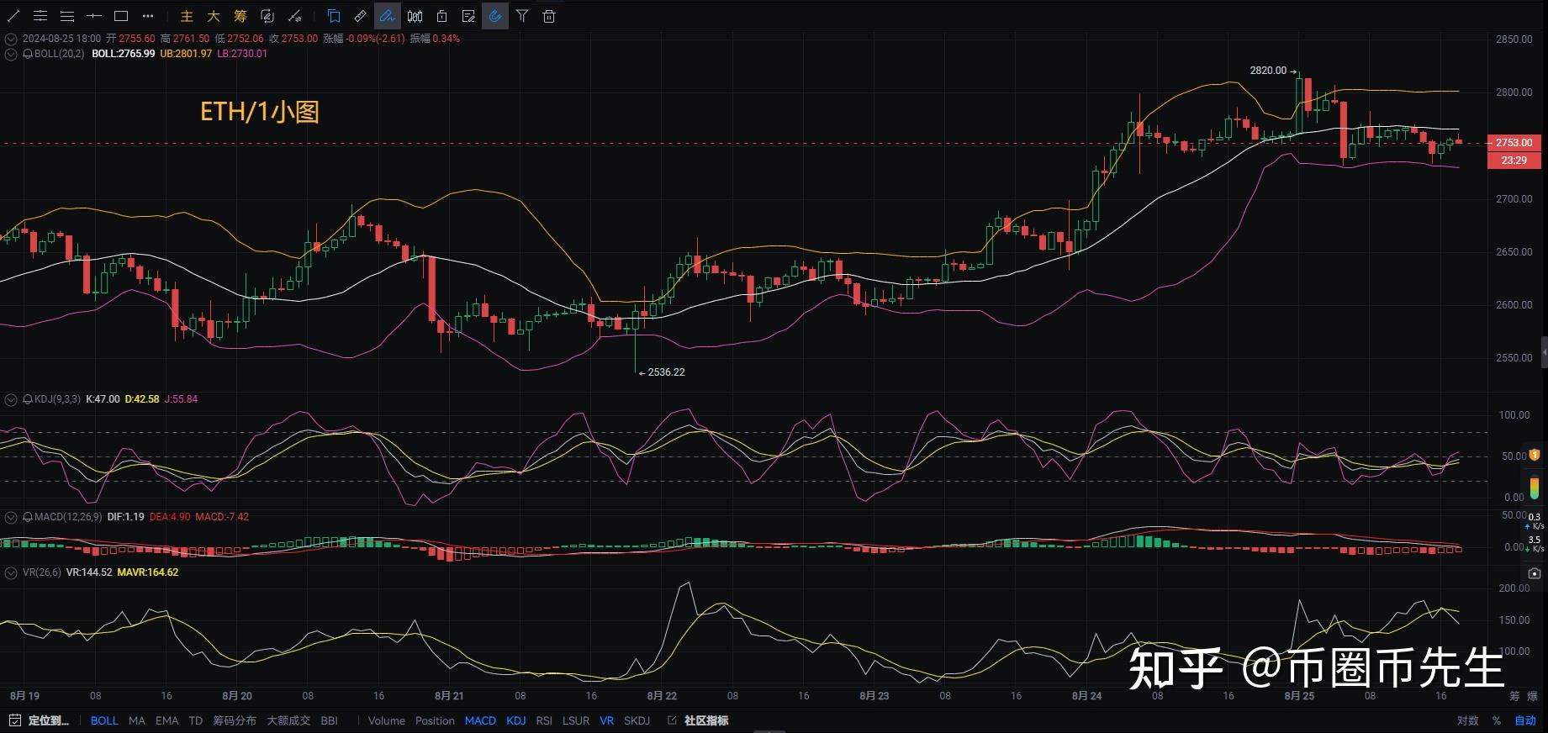
Task: Collapse the VR indicator panel chevron
Action: click(11, 572)
